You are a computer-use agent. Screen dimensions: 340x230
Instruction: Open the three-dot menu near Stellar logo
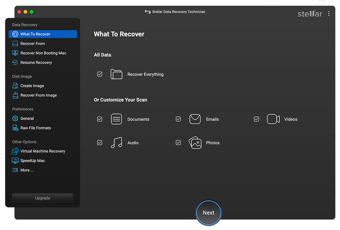(329, 13)
